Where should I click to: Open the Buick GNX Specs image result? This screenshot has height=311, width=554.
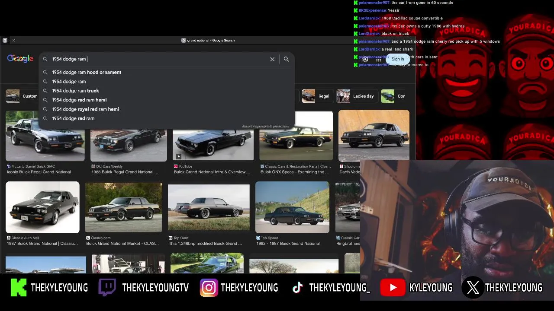296,136
